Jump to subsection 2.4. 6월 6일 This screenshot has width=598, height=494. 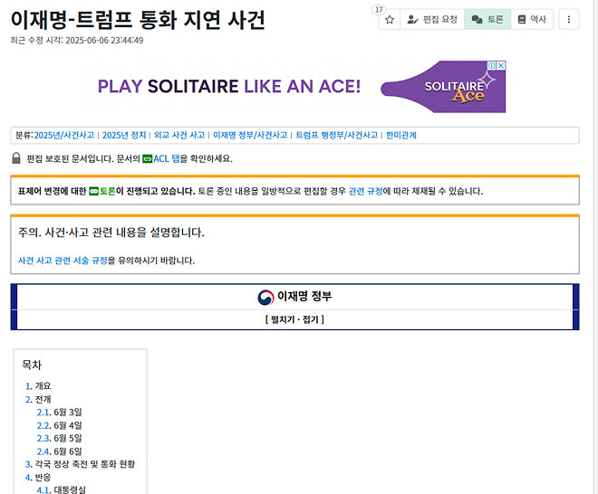tap(59, 451)
